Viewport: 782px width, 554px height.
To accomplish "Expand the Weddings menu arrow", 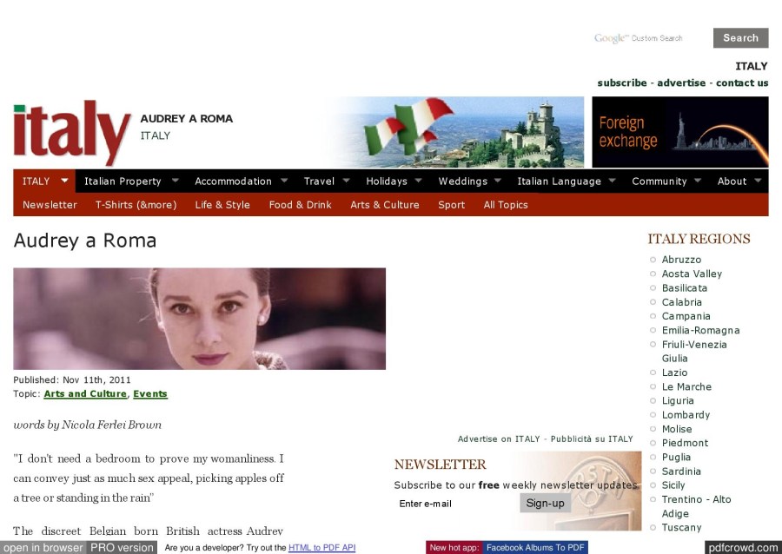I will pyautogui.click(x=498, y=181).
